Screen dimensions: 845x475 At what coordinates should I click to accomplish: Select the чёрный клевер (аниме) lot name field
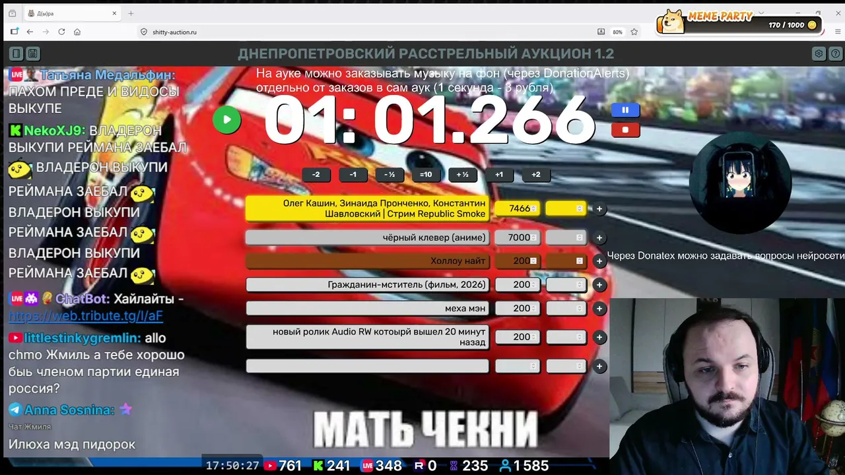[x=367, y=237]
